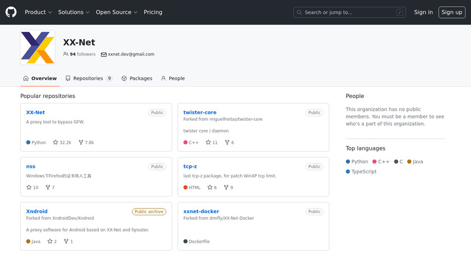Expand the Product dropdown menu

(38, 12)
